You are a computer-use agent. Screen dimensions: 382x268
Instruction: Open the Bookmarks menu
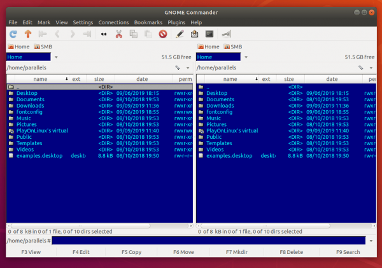[x=148, y=22]
